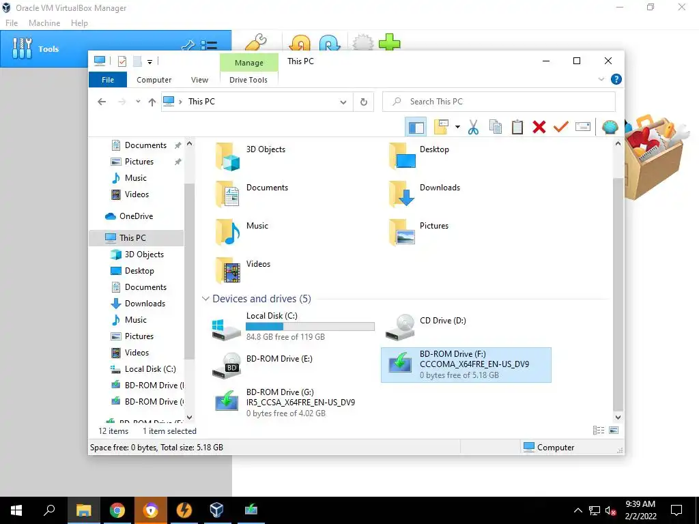Click Quick Access Toolbar Properties icon
Viewport: 699px width, 524px height.
122,61
